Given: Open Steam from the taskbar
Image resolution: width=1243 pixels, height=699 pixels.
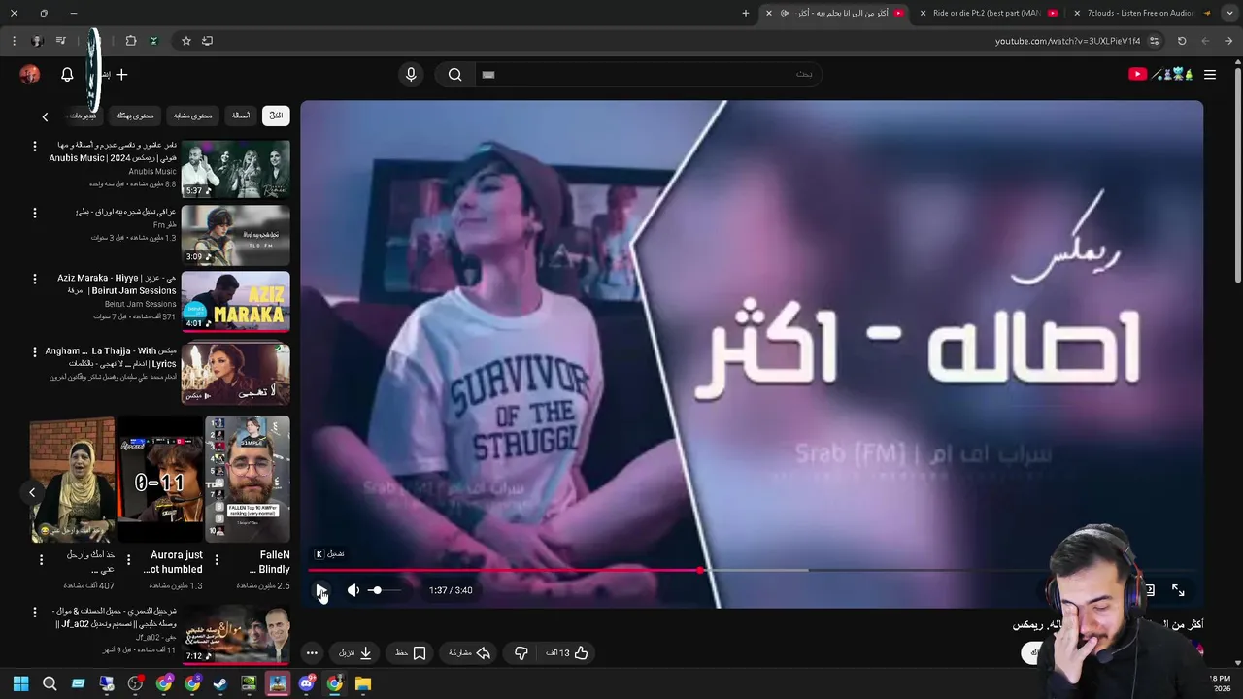Looking at the screenshot, I should pyautogui.click(x=220, y=683).
